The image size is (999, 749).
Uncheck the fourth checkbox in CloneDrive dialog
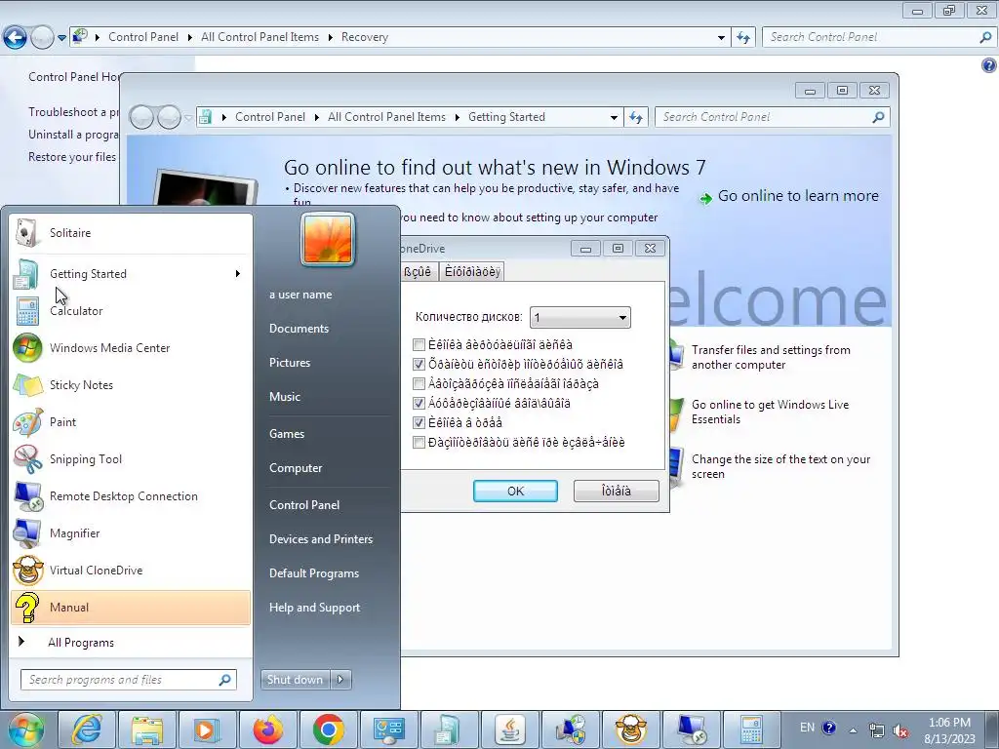tap(419, 403)
